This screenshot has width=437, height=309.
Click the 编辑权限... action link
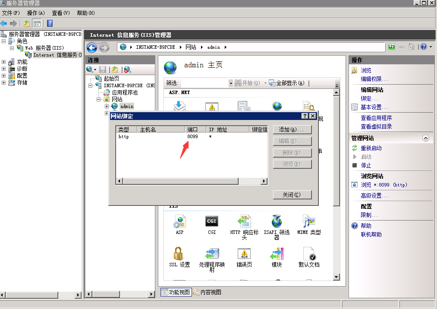point(374,79)
